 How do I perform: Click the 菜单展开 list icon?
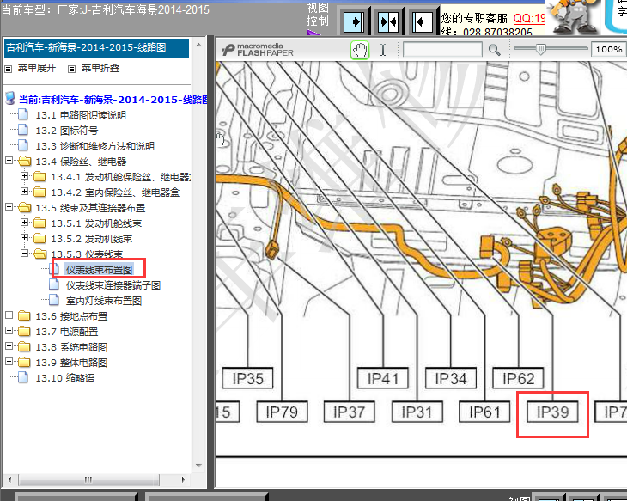click(x=8, y=69)
